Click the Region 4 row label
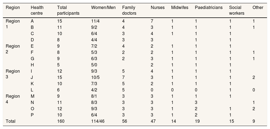Screen dimensions: 270x129 click(x=13, y=99)
